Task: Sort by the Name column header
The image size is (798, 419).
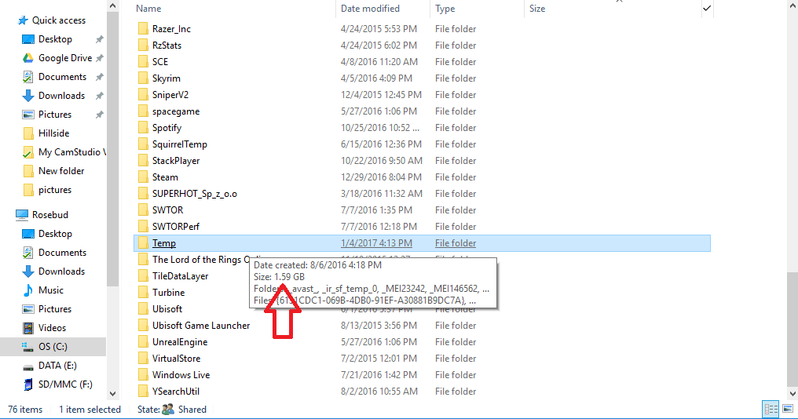Action: [148, 9]
